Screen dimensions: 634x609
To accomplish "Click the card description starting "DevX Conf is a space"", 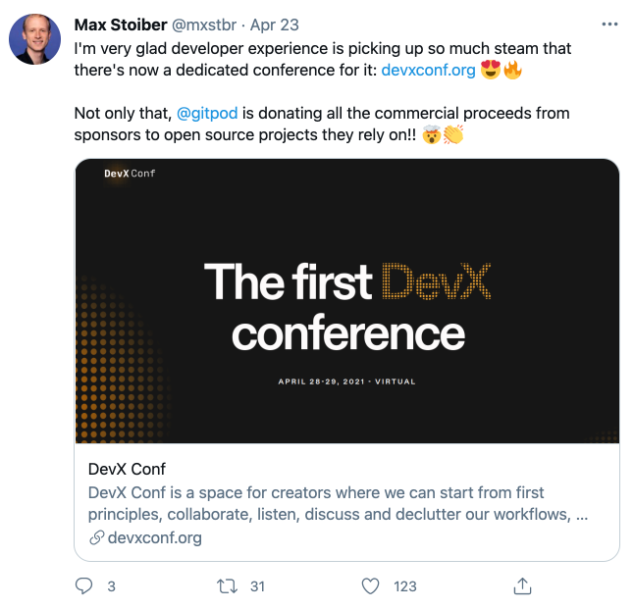I will point(338,503).
